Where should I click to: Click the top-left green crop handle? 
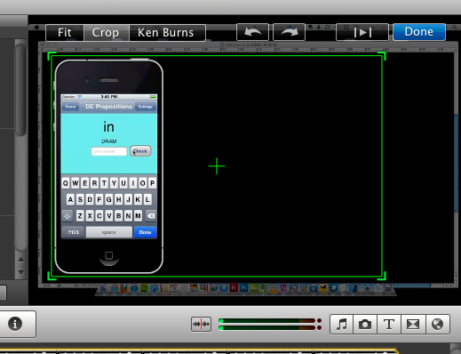coord(52,56)
